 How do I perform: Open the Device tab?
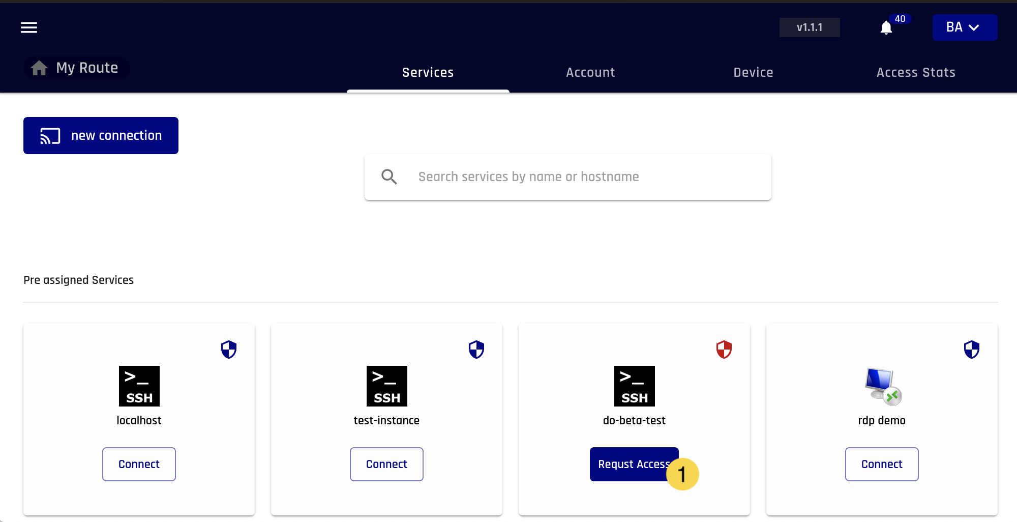753,72
